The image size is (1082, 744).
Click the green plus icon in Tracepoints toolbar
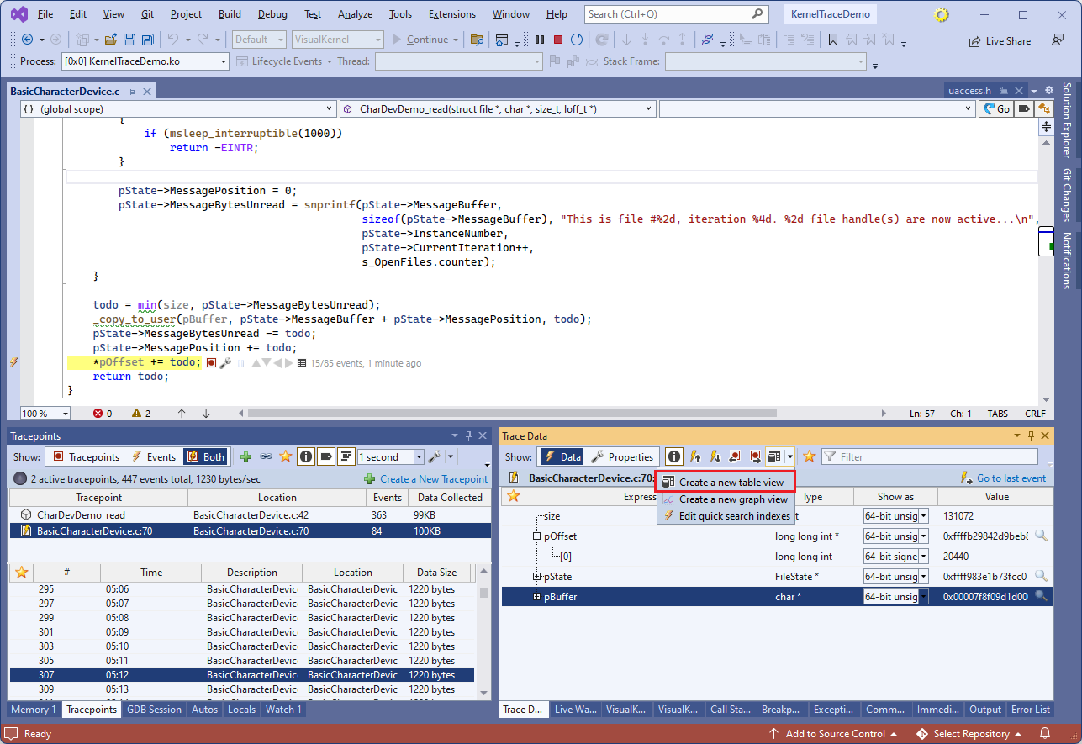click(245, 456)
